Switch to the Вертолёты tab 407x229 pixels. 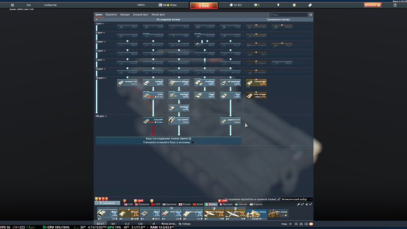111,15
